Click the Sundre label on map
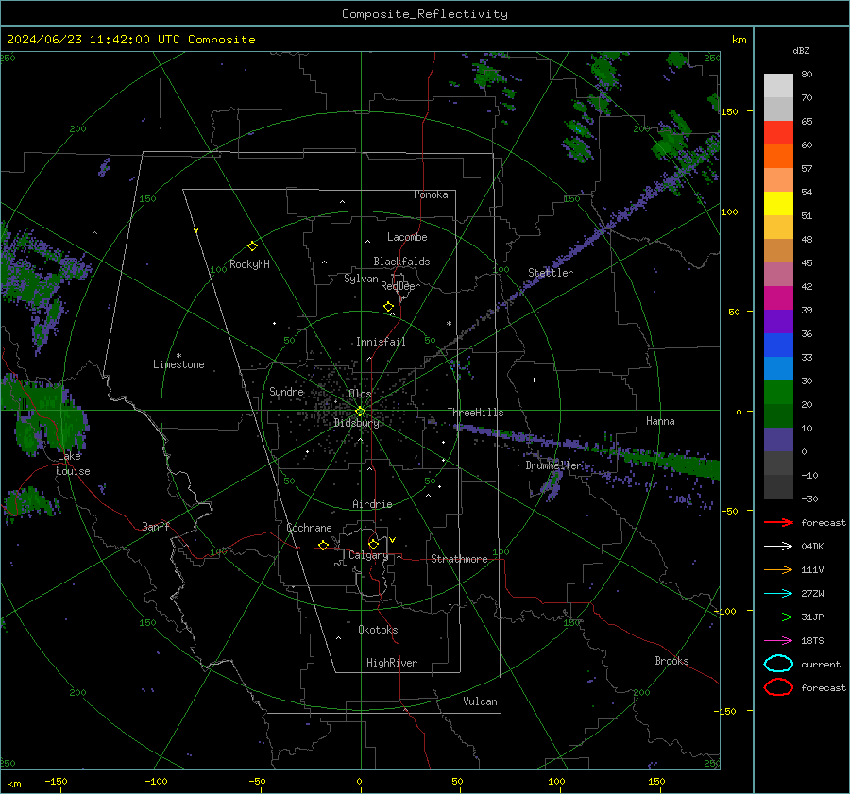Image resolution: width=850 pixels, height=794 pixels. (x=287, y=392)
